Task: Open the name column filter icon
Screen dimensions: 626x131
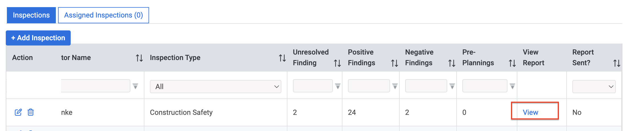Action: [135, 86]
